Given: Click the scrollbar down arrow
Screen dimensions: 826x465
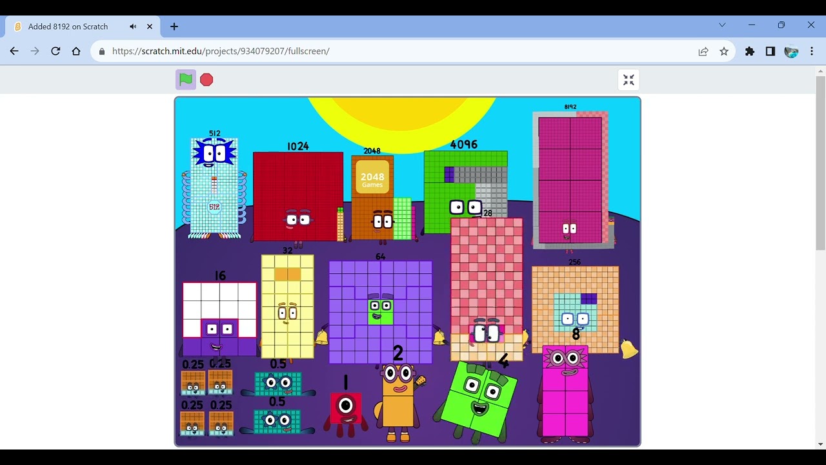Looking at the screenshot, I should coord(820,444).
